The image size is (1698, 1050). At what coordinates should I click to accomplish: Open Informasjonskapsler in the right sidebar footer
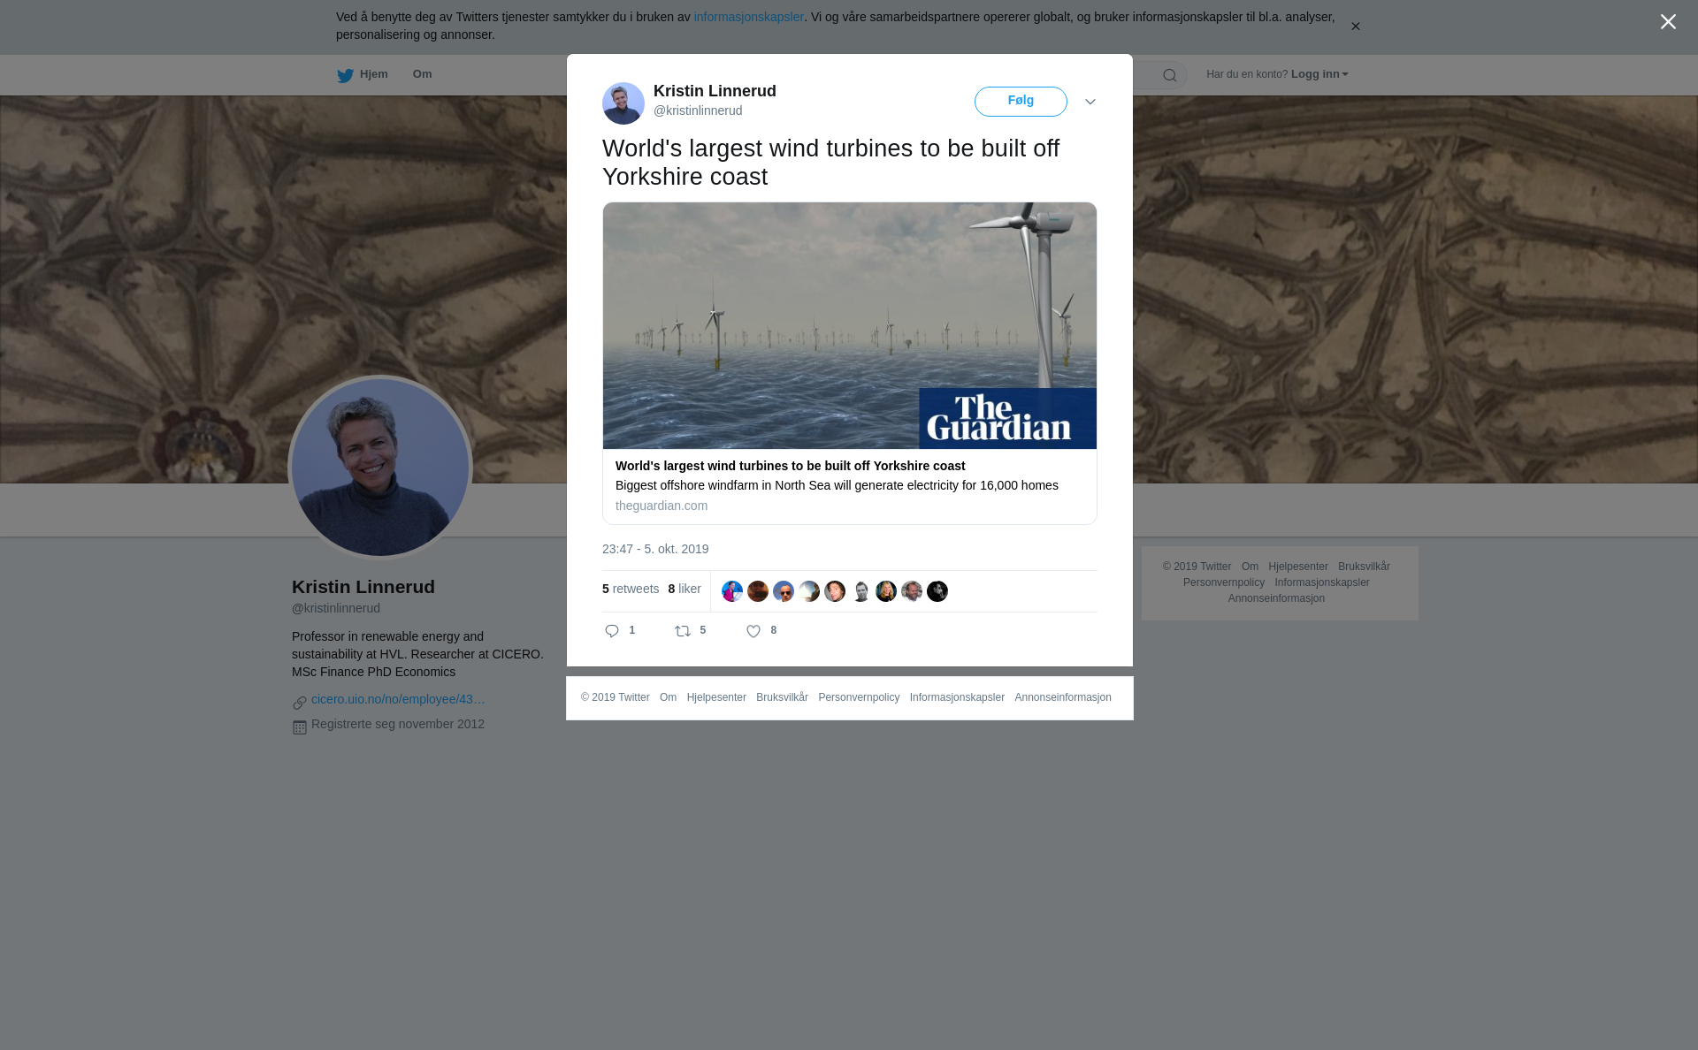coord(1322,582)
